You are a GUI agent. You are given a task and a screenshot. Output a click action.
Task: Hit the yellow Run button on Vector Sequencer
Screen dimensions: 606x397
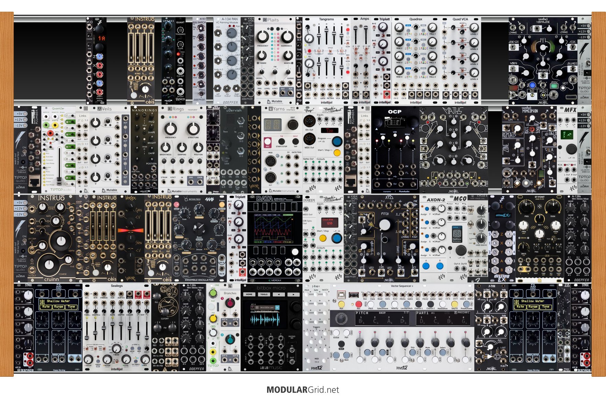tap(341, 304)
